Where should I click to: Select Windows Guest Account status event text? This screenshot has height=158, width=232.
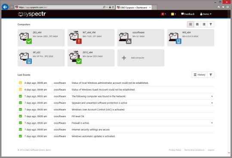[104, 90]
